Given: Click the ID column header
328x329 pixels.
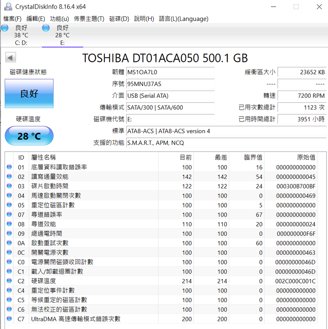Looking at the screenshot, I should pos(21,157).
